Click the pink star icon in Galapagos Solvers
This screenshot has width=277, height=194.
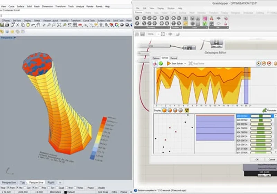(155, 63)
